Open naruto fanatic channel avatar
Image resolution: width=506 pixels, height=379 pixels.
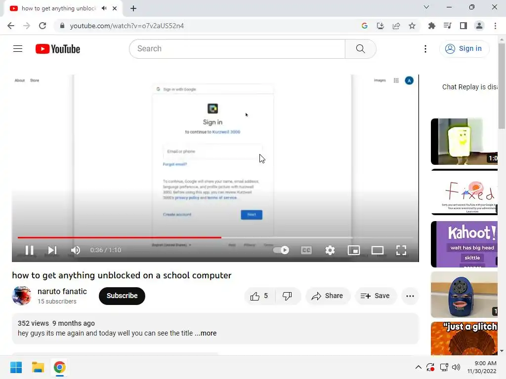22,296
